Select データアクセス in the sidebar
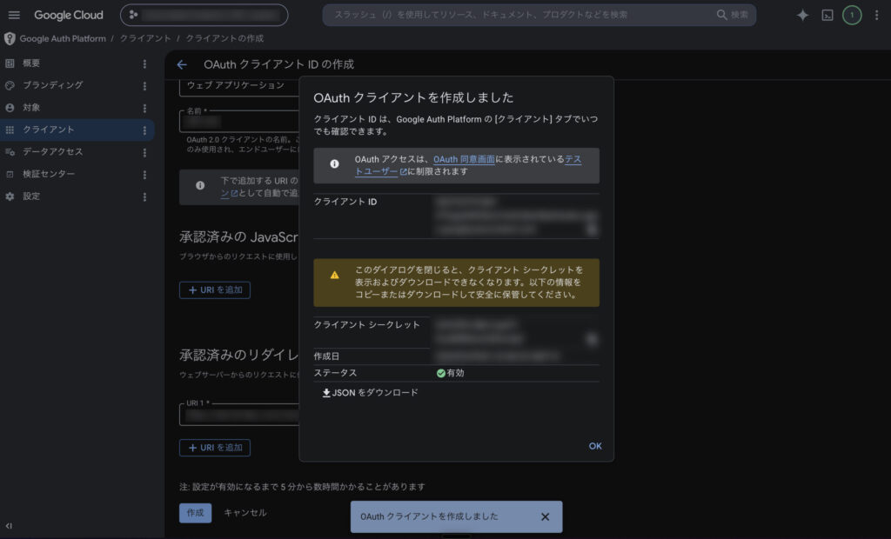 (x=53, y=151)
